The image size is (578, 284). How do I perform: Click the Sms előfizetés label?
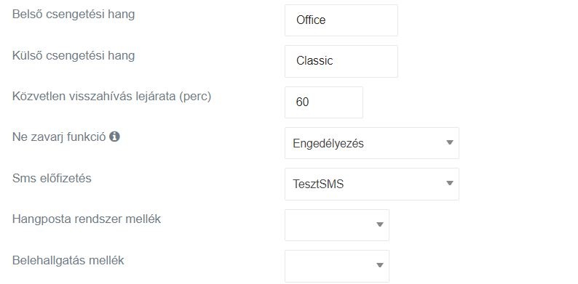coord(52,179)
